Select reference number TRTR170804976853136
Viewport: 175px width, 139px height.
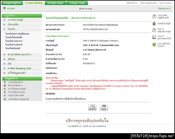[95, 29]
